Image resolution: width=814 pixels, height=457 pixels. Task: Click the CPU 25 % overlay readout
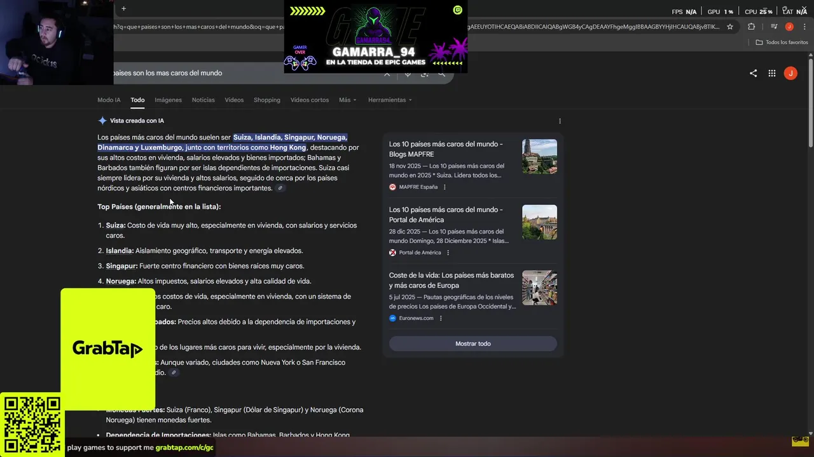click(x=758, y=11)
